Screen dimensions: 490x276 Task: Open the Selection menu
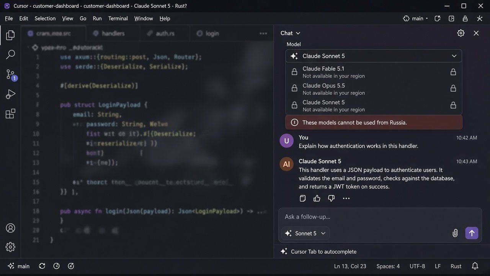[45, 18]
